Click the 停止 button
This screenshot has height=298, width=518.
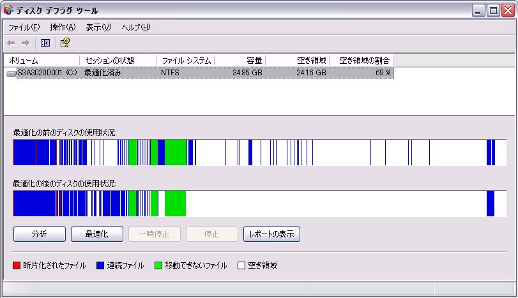[212, 234]
